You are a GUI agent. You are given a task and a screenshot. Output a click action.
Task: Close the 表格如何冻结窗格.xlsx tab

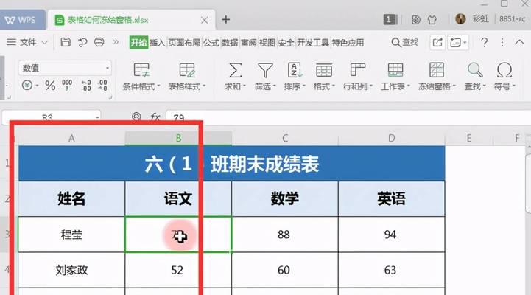[204, 21]
